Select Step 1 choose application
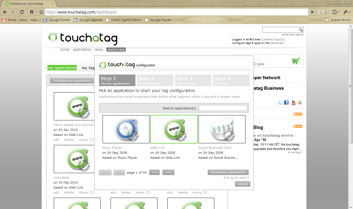This screenshot has width=353, height=209. point(117,80)
